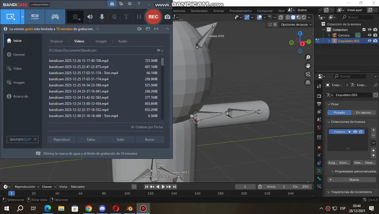Start recording with the REC button
379x214 pixels.
click(153, 17)
